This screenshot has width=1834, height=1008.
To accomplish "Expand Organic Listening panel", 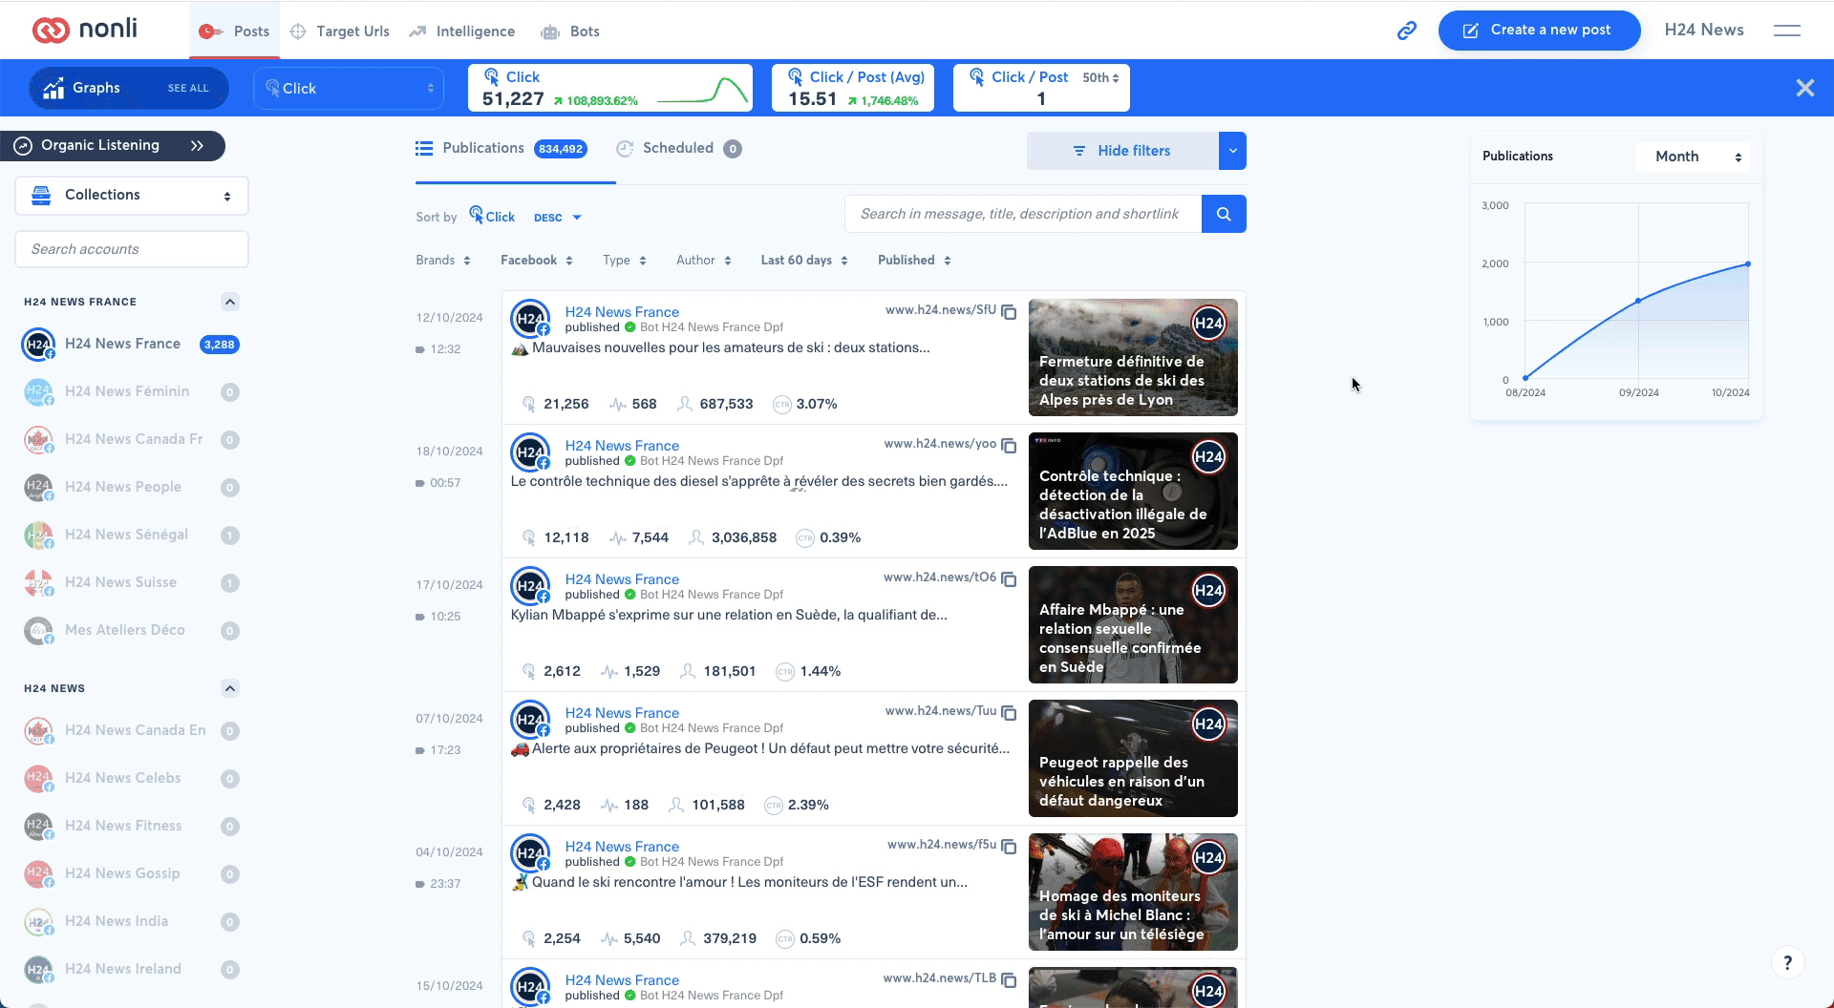I will 113,145.
